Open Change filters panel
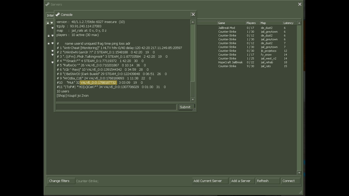Image resolution: width=349 pixels, height=196 pixels. pos(61,181)
